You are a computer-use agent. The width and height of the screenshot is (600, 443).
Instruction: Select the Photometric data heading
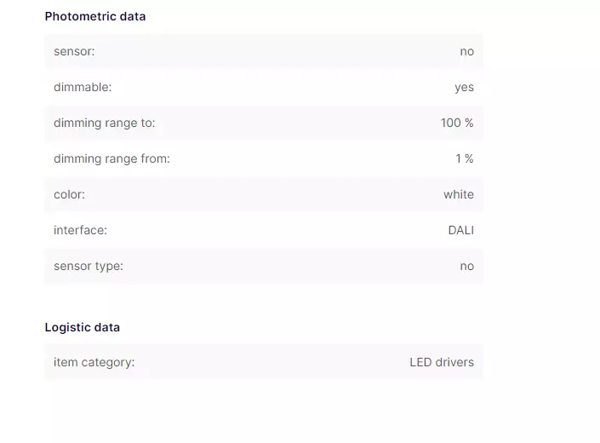pos(95,16)
